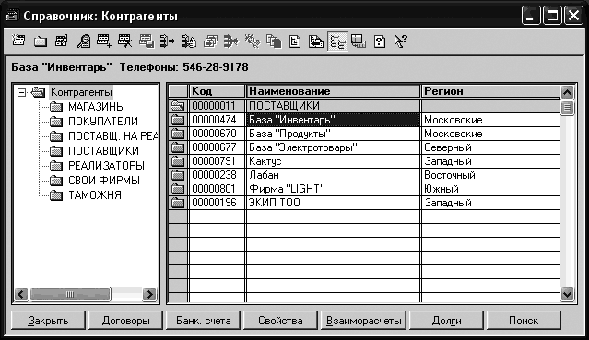Click the stacked windows toolbar icon
This screenshot has height=340, width=589.
210,41
